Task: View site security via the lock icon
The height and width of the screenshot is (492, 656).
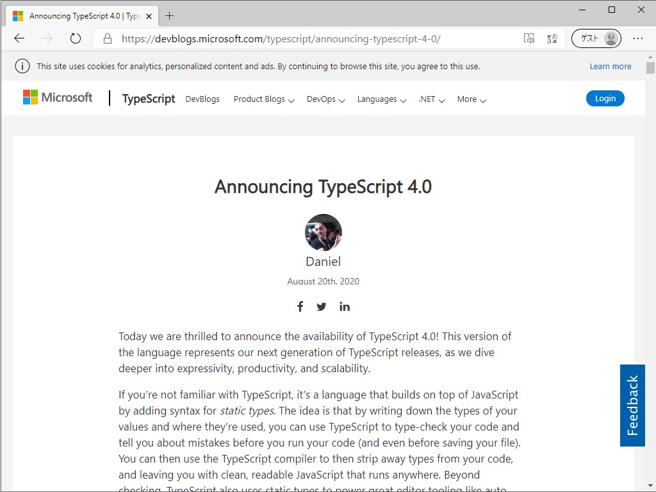Action: pos(106,38)
